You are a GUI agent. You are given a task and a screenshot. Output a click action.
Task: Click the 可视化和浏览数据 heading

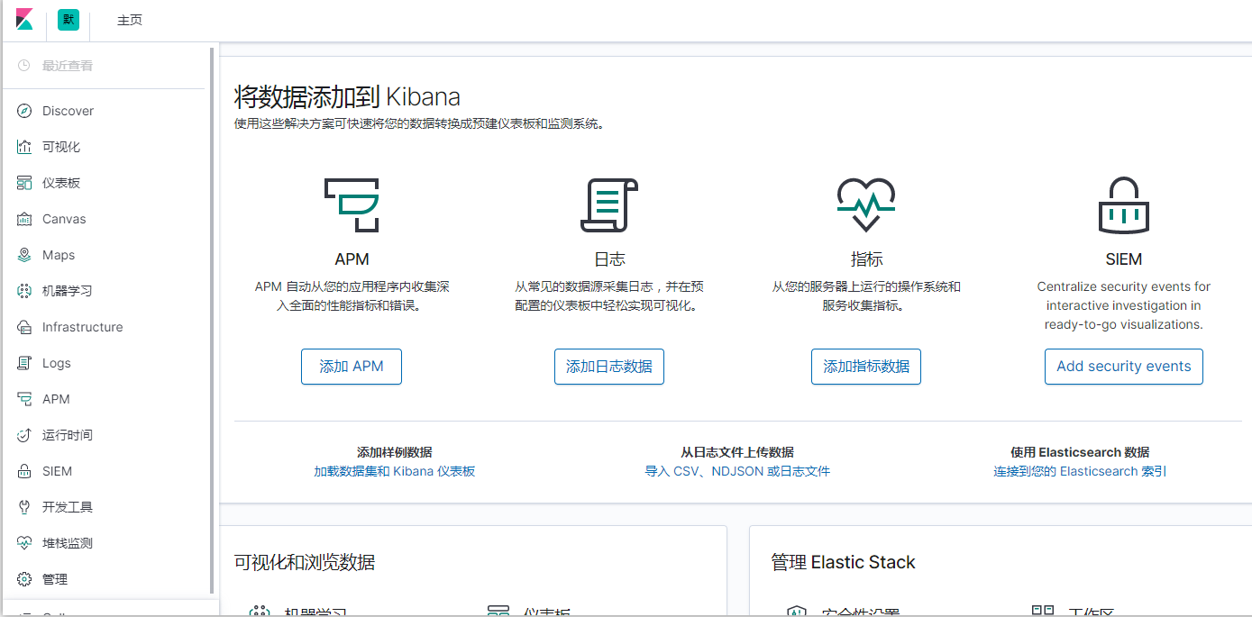305,562
